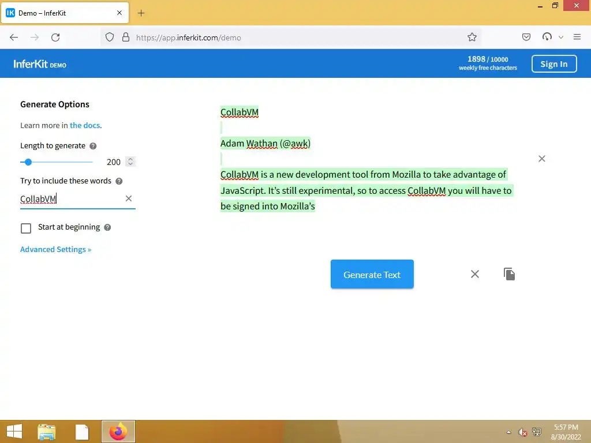591x443 pixels.
Task: Open the Firefox hamburger menu
Action: pyautogui.click(x=577, y=37)
